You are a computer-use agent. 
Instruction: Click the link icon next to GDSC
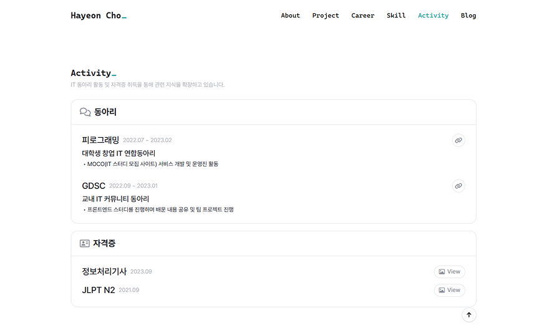pos(458,186)
